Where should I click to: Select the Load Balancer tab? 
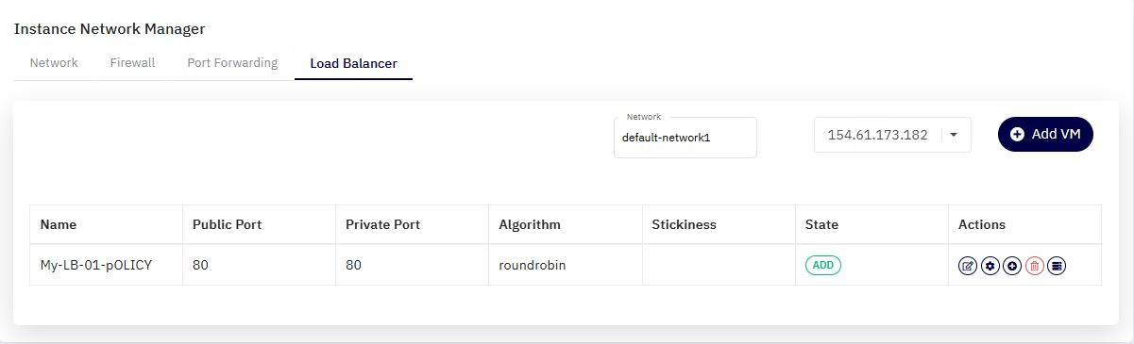click(353, 64)
